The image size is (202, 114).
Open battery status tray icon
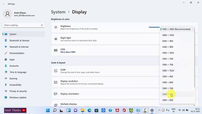click(x=187, y=110)
